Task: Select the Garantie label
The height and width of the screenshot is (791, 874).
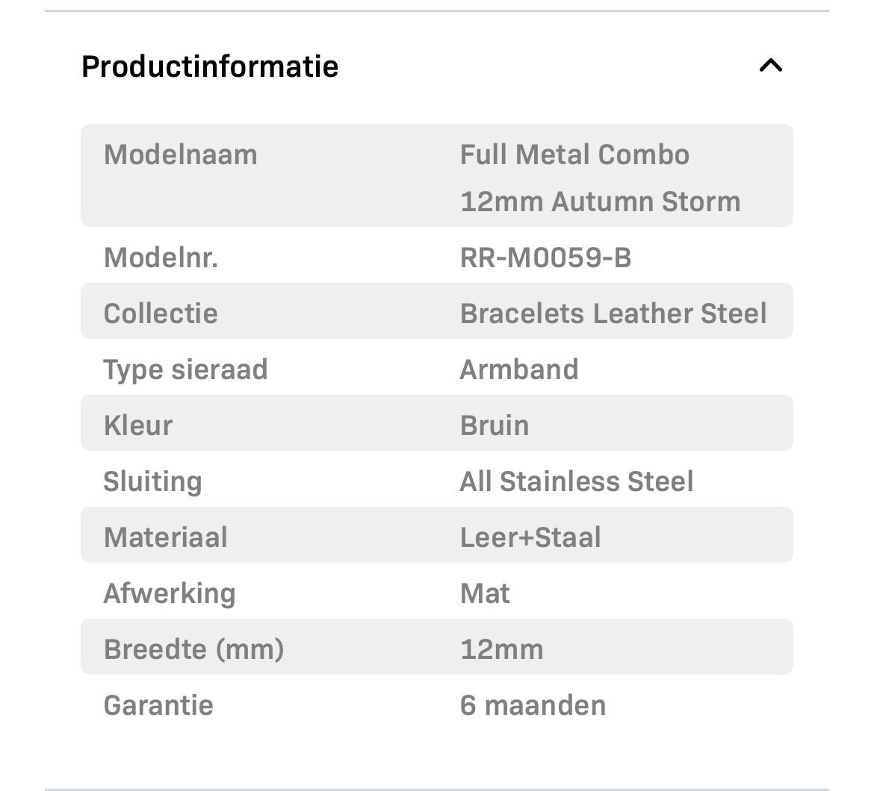Action: click(x=158, y=705)
